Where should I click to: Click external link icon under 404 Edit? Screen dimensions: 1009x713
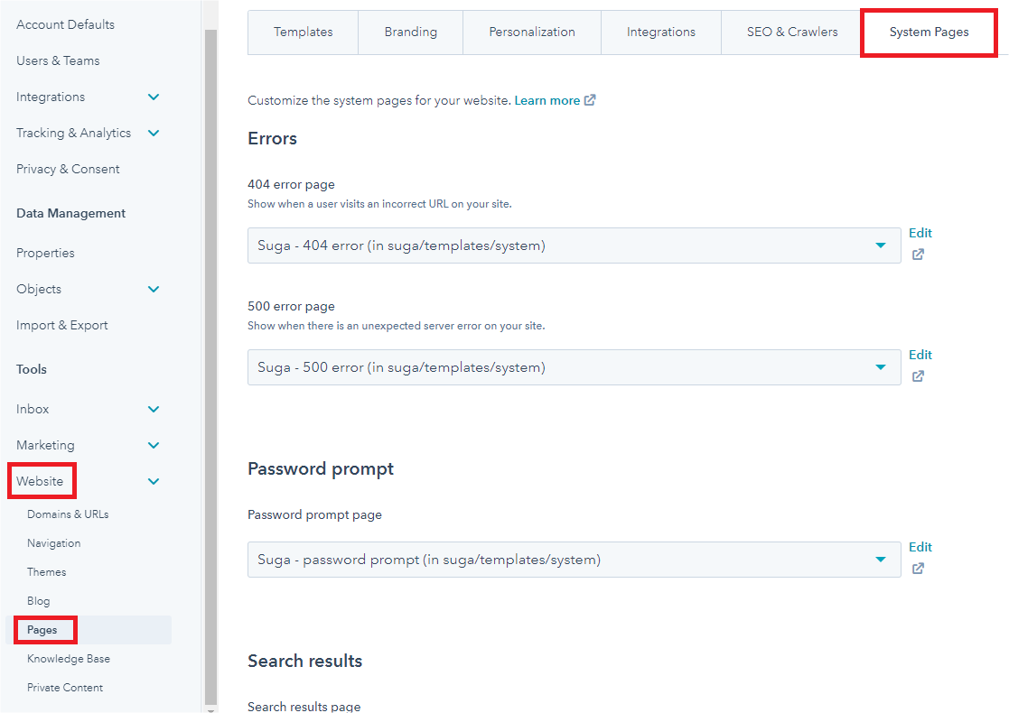[x=918, y=255]
